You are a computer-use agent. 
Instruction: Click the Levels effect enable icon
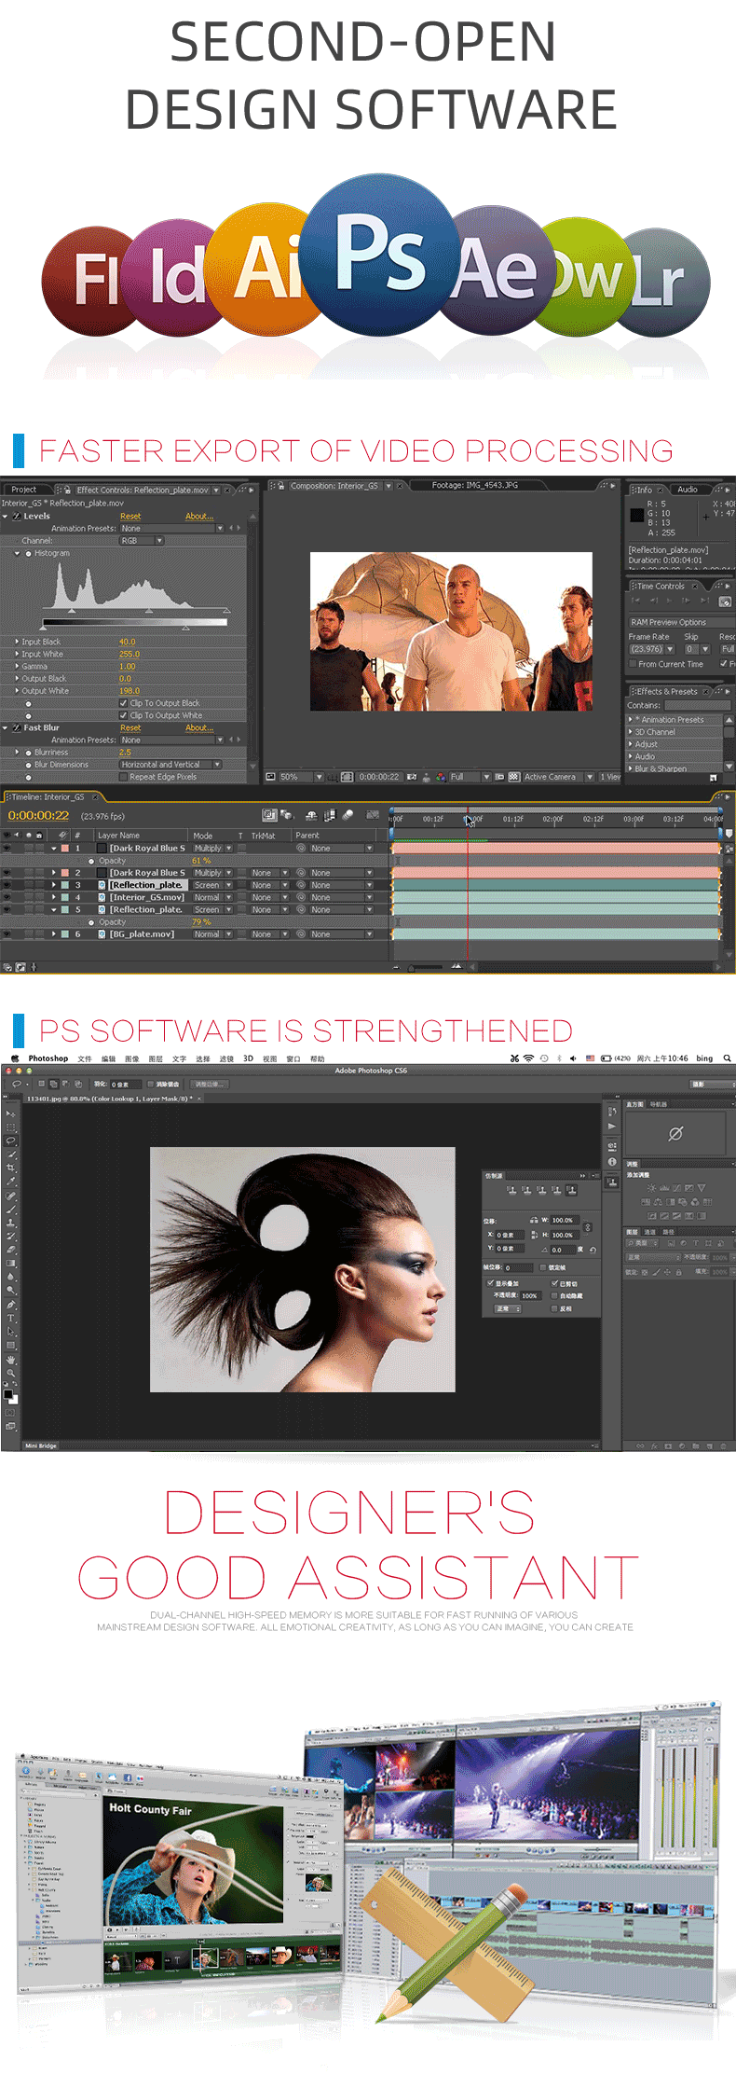pos(17,516)
